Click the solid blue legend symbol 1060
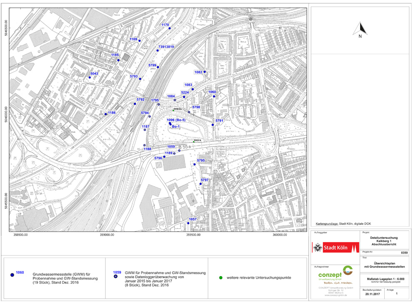413x302 pixels. [12, 275]
